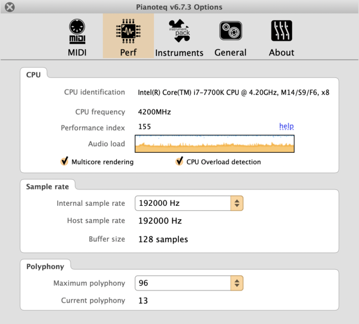Click the CPU Overload detection label
This screenshot has width=359, height=324.
(x=223, y=162)
